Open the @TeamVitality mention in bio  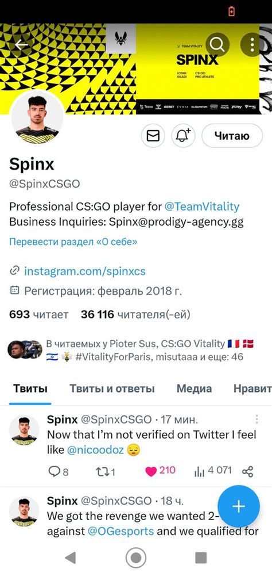point(201,207)
